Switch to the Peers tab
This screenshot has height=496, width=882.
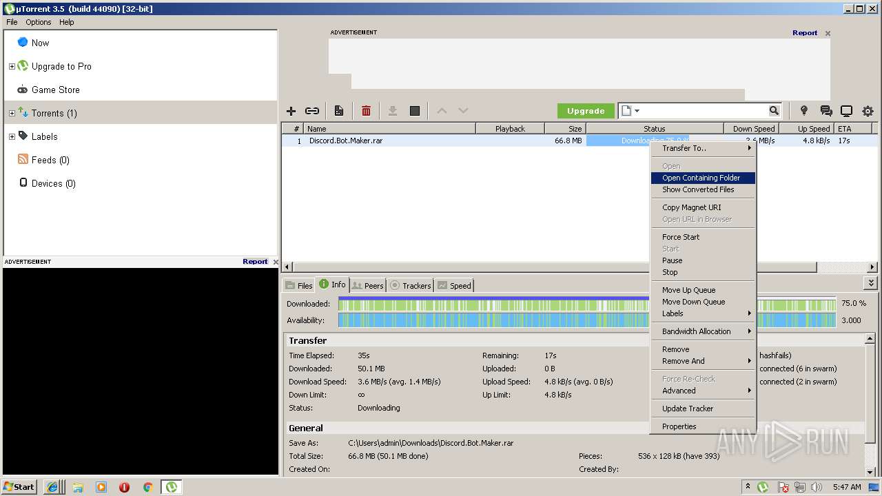point(367,285)
